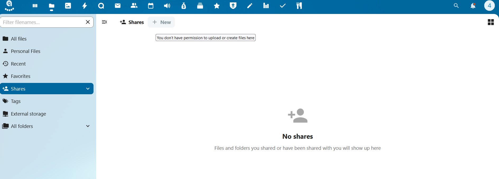Open the Mail app icon

coord(118,6)
